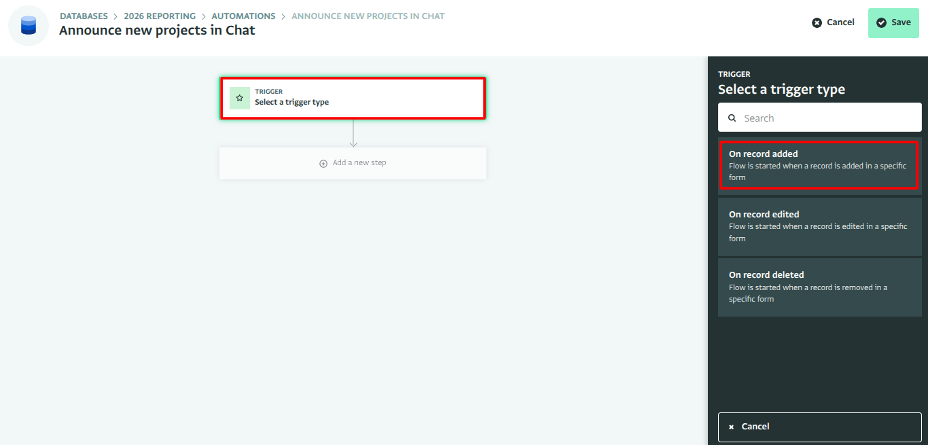Choose the On record added trigger
The height and width of the screenshot is (445, 928).
pyautogui.click(x=819, y=165)
